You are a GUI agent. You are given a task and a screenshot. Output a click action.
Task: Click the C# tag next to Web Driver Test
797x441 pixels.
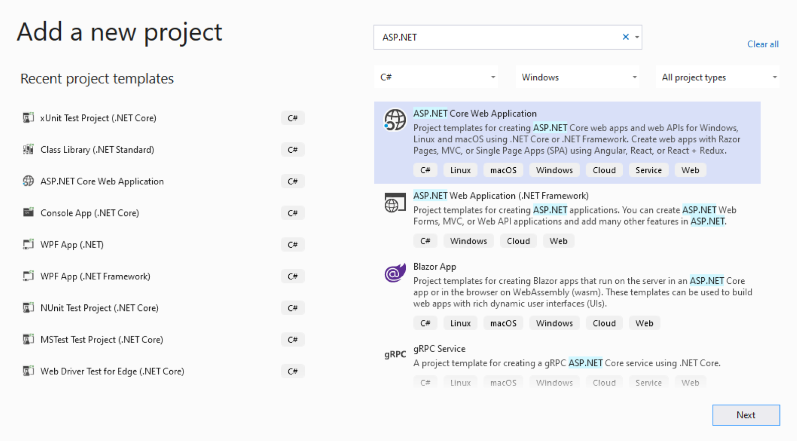click(x=293, y=371)
